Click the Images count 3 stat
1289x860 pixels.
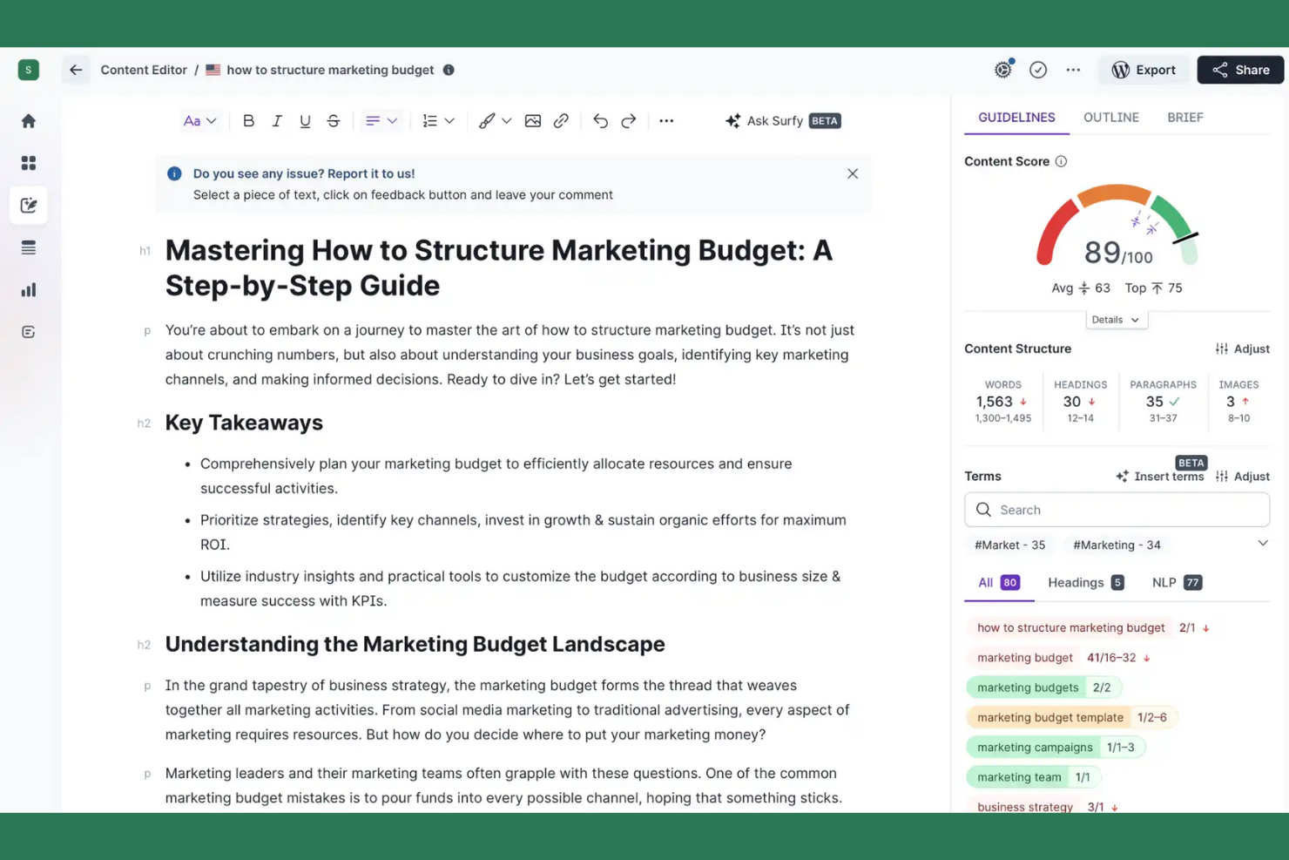(x=1238, y=402)
